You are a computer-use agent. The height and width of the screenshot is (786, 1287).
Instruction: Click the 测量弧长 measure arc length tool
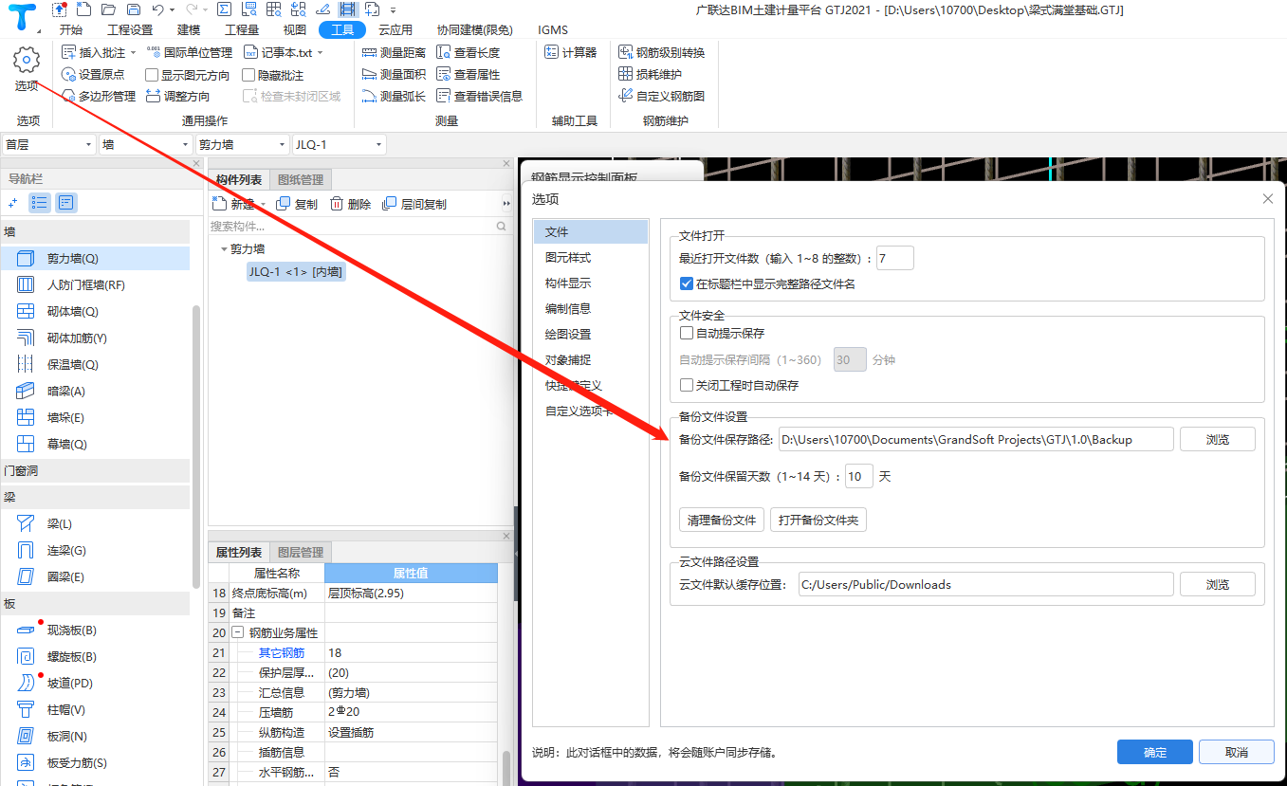click(394, 96)
